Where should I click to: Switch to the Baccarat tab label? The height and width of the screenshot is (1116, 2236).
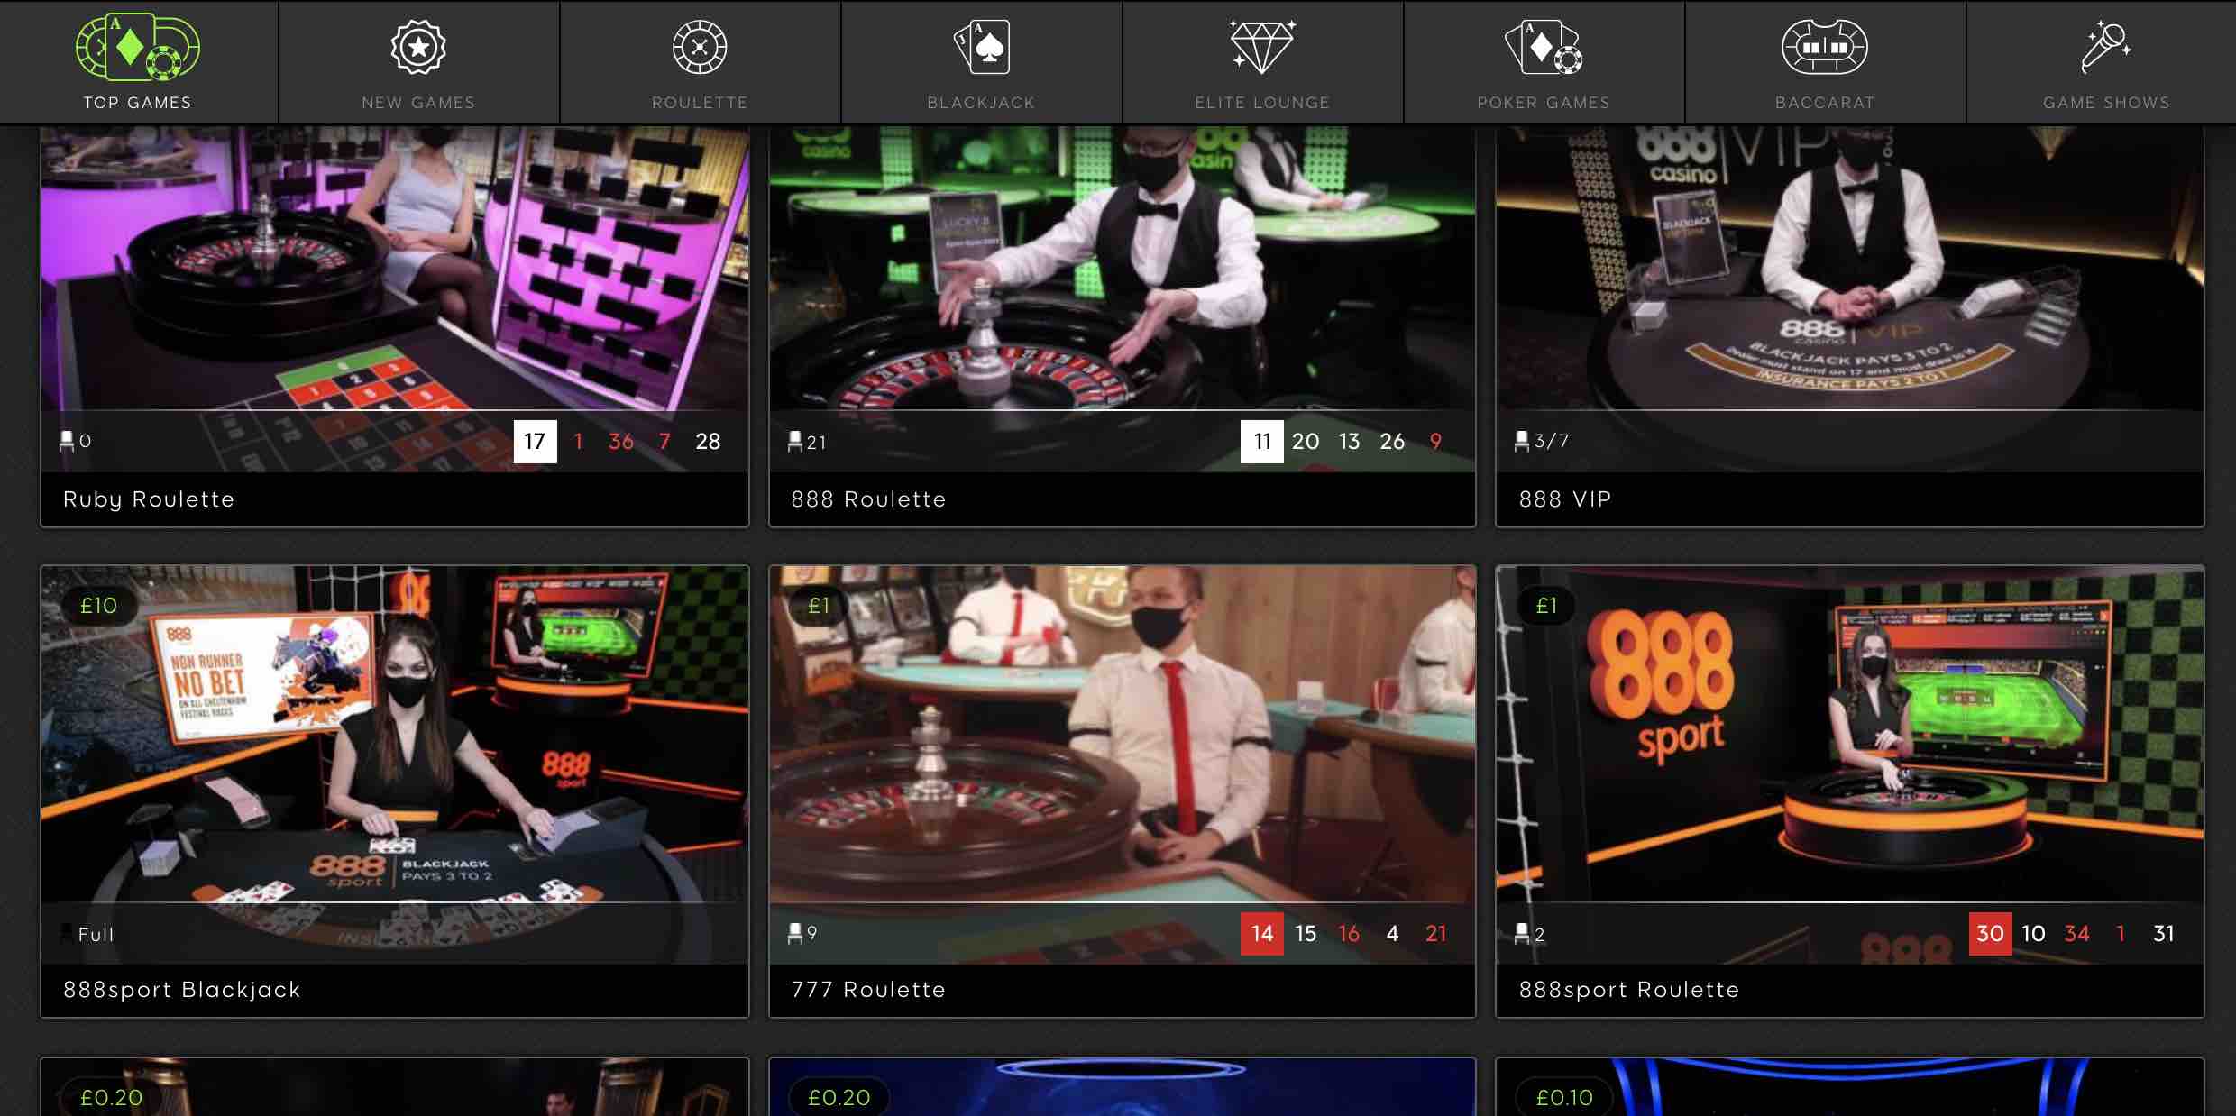tap(1825, 103)
